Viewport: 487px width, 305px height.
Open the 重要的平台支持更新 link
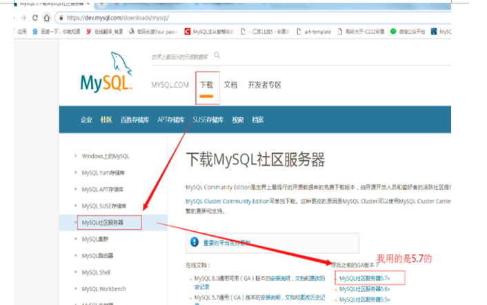pos(227,243)
